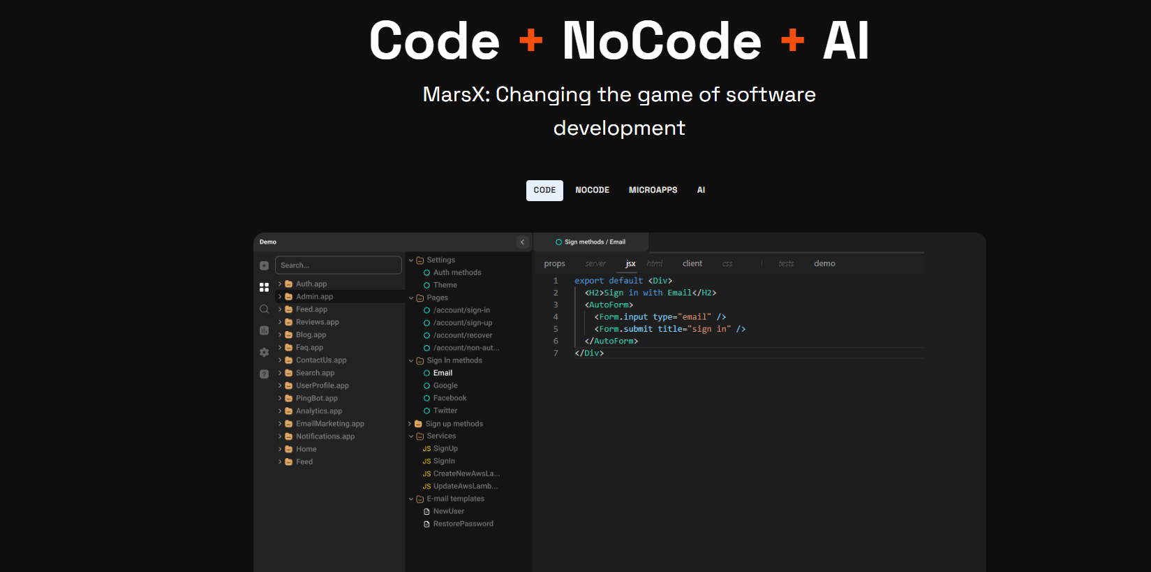Focus the Search input field
1151x572 pixels.
339,265
